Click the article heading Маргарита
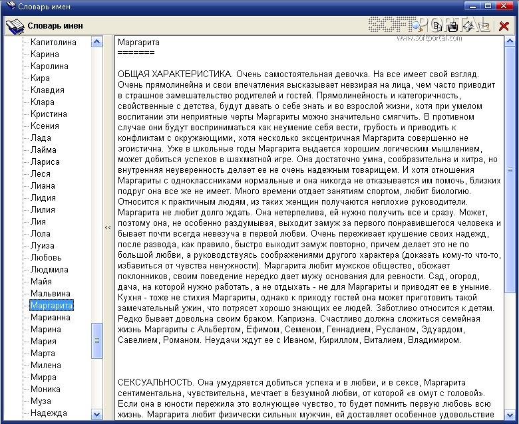519x424 pixels. [138, 43]
